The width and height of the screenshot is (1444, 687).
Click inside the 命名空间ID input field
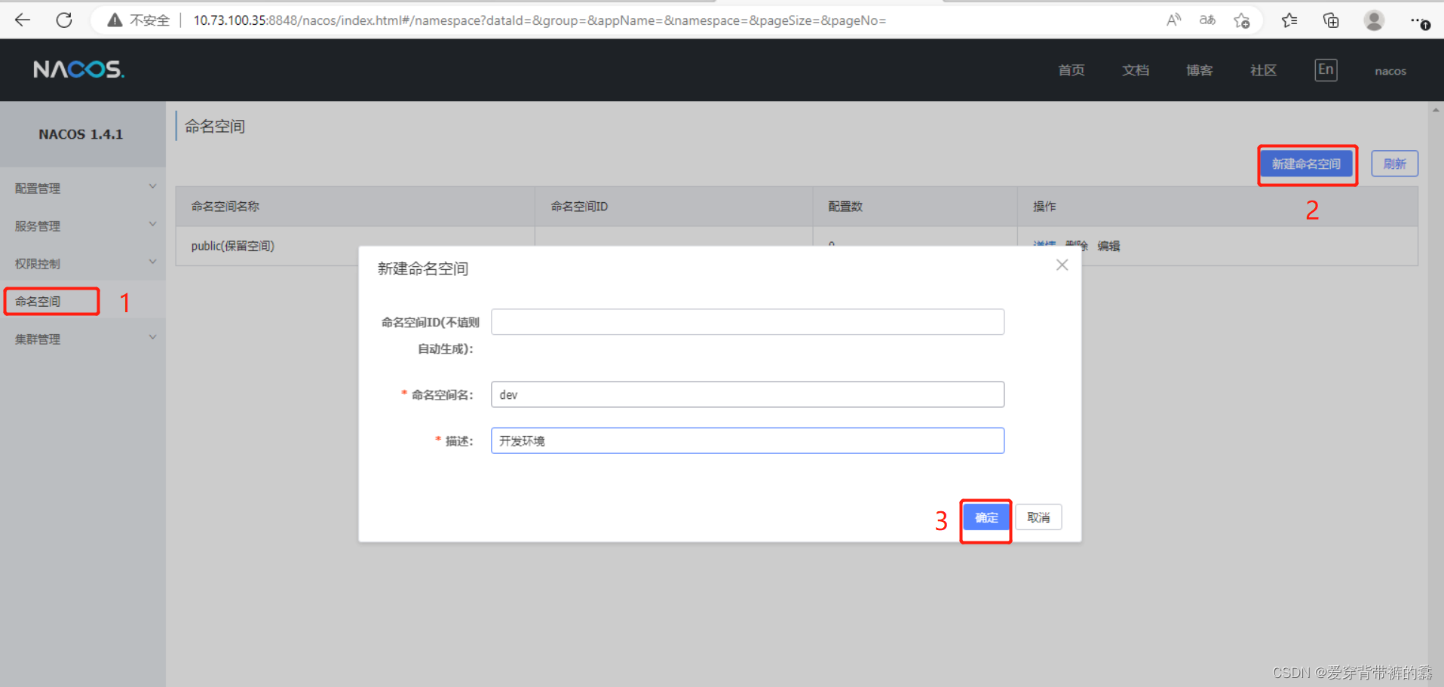(x=747, y=321)
